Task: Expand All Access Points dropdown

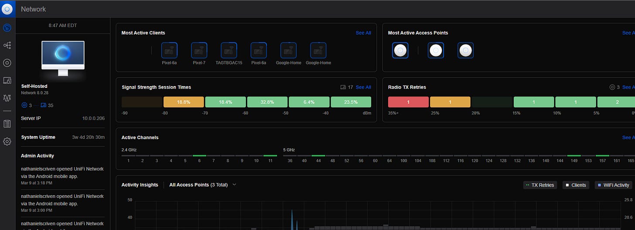Action: tap(202, 185)
